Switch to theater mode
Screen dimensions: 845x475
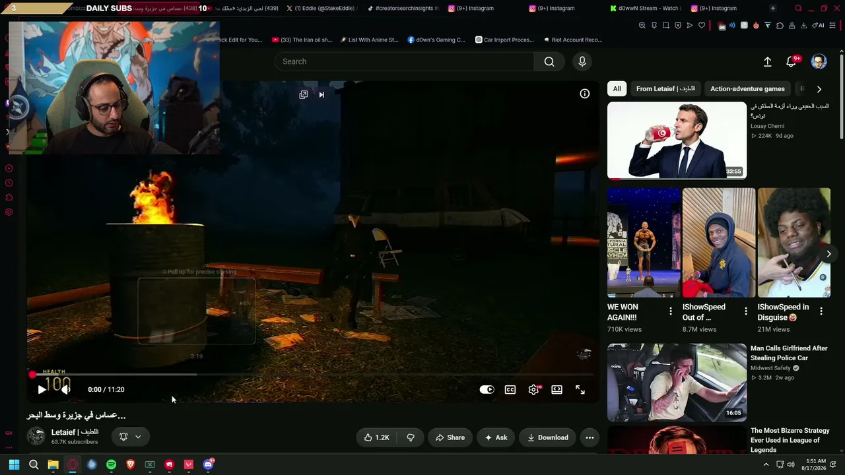click(557, 390)
